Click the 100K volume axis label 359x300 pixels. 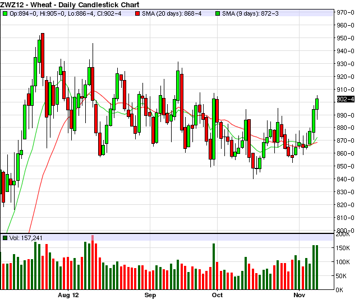point(343,262)
